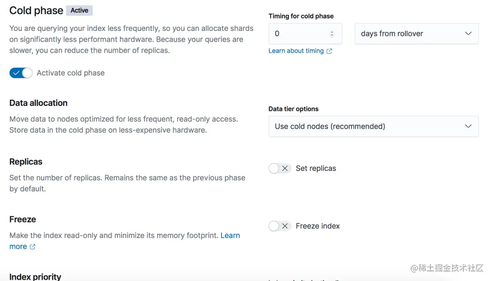Expand the Data tier options dropdown

point(373,126)
